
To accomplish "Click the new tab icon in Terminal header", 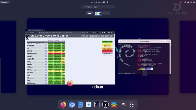I will click(x=120, y=41).
